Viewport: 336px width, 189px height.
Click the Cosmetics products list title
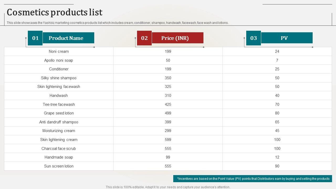pyautogui.click(x=55, y=12)
